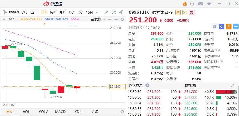Collapse right panel arrow icon
Image resolution: width=239 pixels, height=116 pixels.
click(x=121, y=12)
